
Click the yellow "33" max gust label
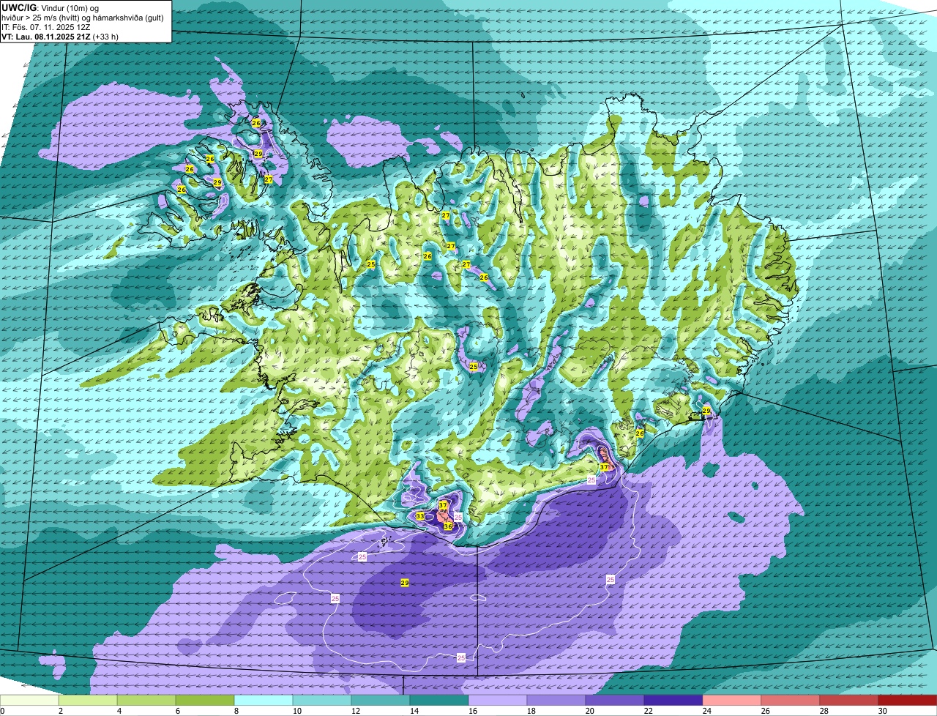click(419, 516)
